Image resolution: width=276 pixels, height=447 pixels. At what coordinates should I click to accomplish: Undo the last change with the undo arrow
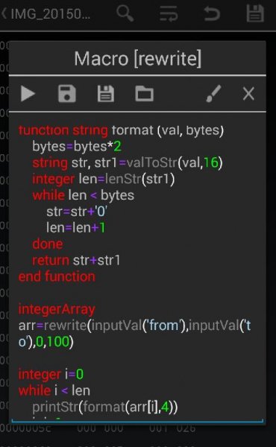point(212,13)
